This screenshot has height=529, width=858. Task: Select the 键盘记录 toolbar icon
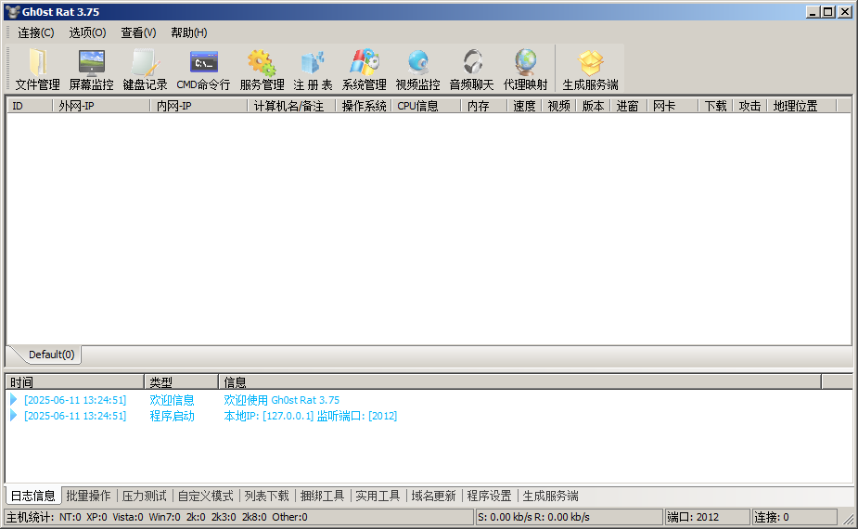(x=145, y=63)
